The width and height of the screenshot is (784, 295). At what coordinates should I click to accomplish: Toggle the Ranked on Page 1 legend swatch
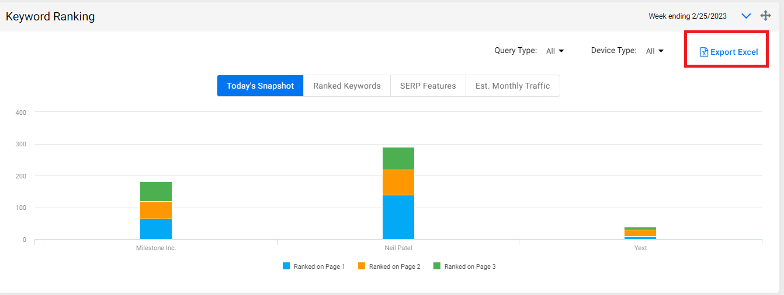click(286, 266)
